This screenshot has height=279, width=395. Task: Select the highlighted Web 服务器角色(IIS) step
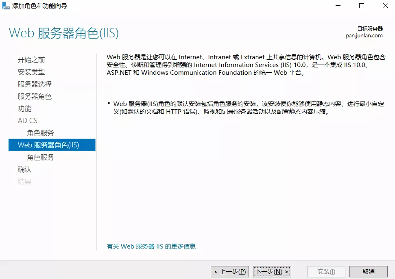[x=48, y=145]
